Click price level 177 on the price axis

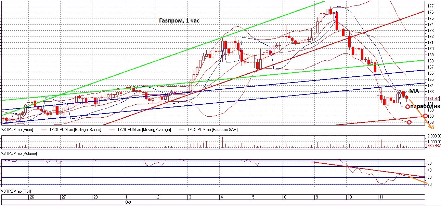tap(431, 6)
